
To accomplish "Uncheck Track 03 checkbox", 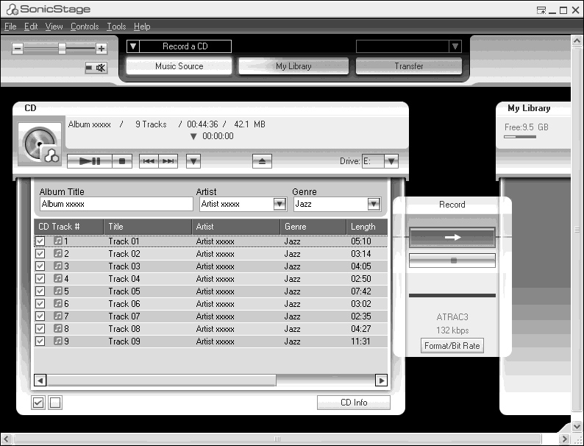I will point(40,266).
